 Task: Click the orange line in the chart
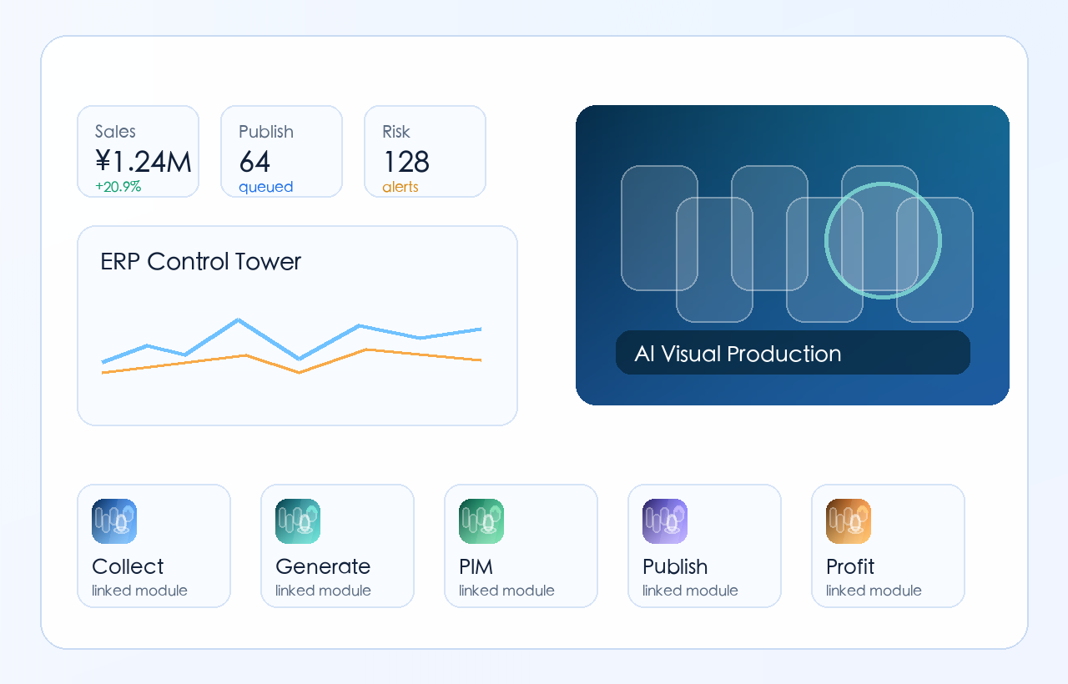click(292, 362)
